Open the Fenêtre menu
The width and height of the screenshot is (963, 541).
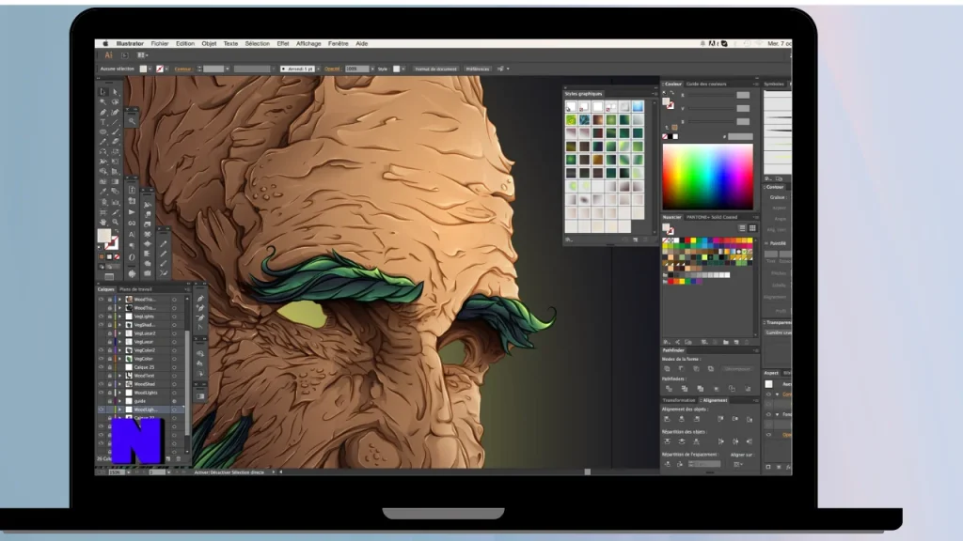tap(338, 43)
